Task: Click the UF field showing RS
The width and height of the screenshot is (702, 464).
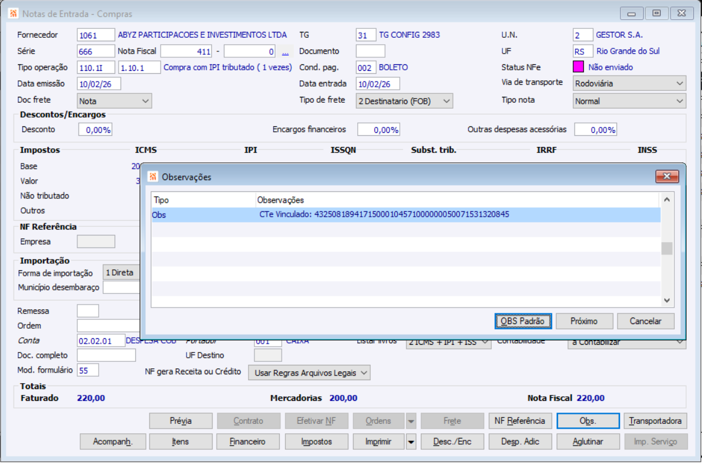Action: (583, 51)
